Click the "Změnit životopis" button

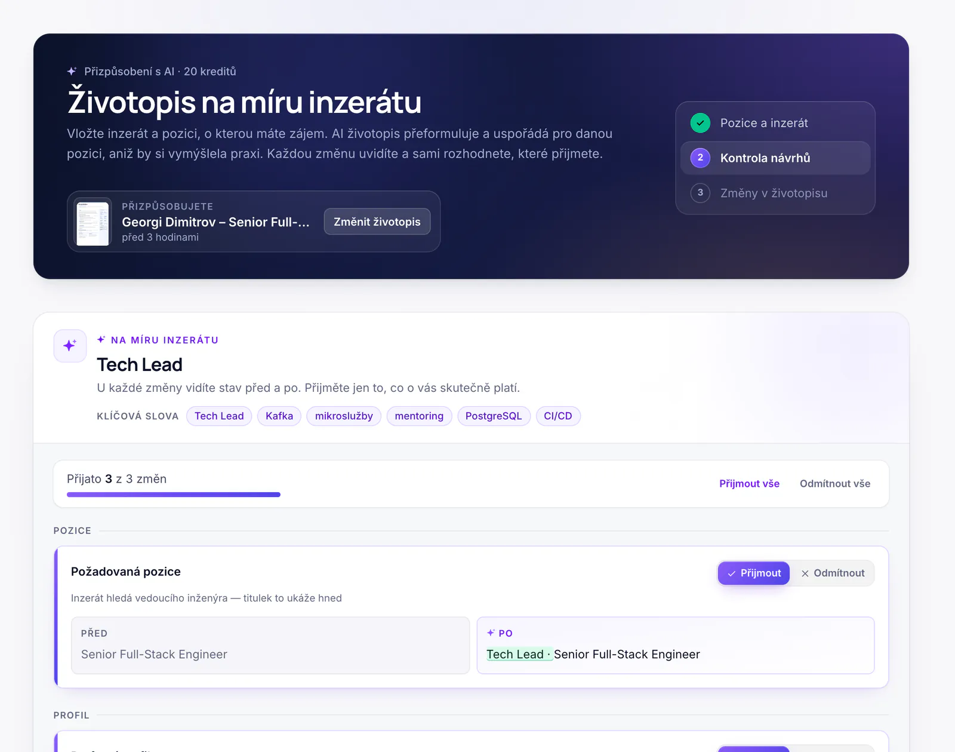[x=377, y=222]
